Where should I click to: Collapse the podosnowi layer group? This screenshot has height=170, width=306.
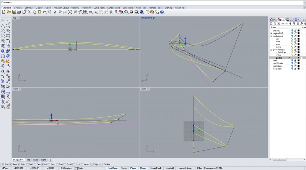(x=271, y=36)
